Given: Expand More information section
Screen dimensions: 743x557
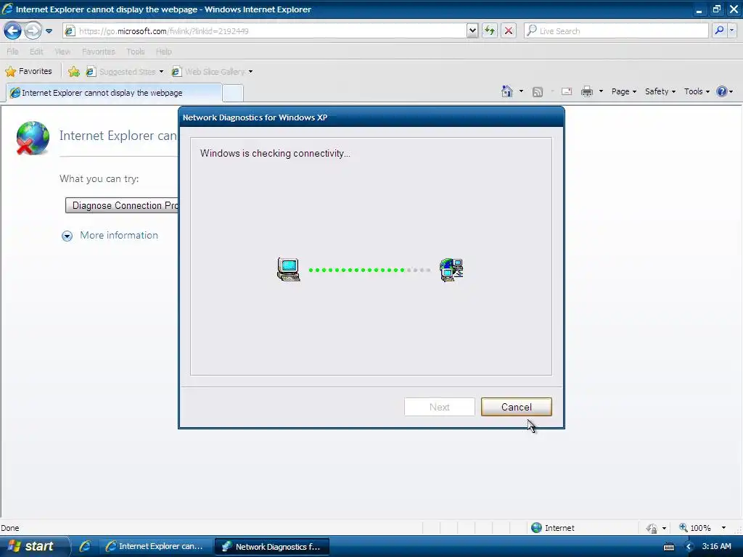Looking at the screenshot, I should pyautogui.click(x=110, y=236).
